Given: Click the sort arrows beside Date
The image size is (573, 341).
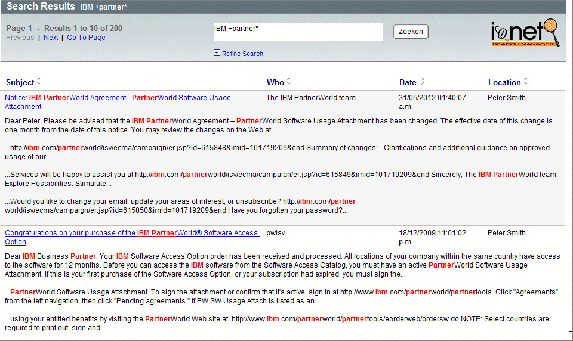Looking at the screenshot, I should [x=421, y=82].
